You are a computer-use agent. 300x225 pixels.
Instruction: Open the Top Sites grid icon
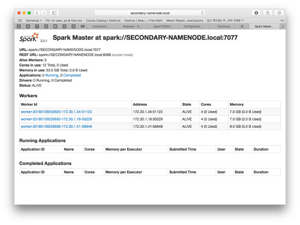pos(20,20)
